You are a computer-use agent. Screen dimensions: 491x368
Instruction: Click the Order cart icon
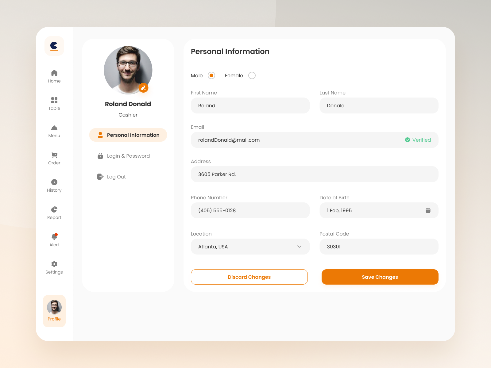(54, 155)
